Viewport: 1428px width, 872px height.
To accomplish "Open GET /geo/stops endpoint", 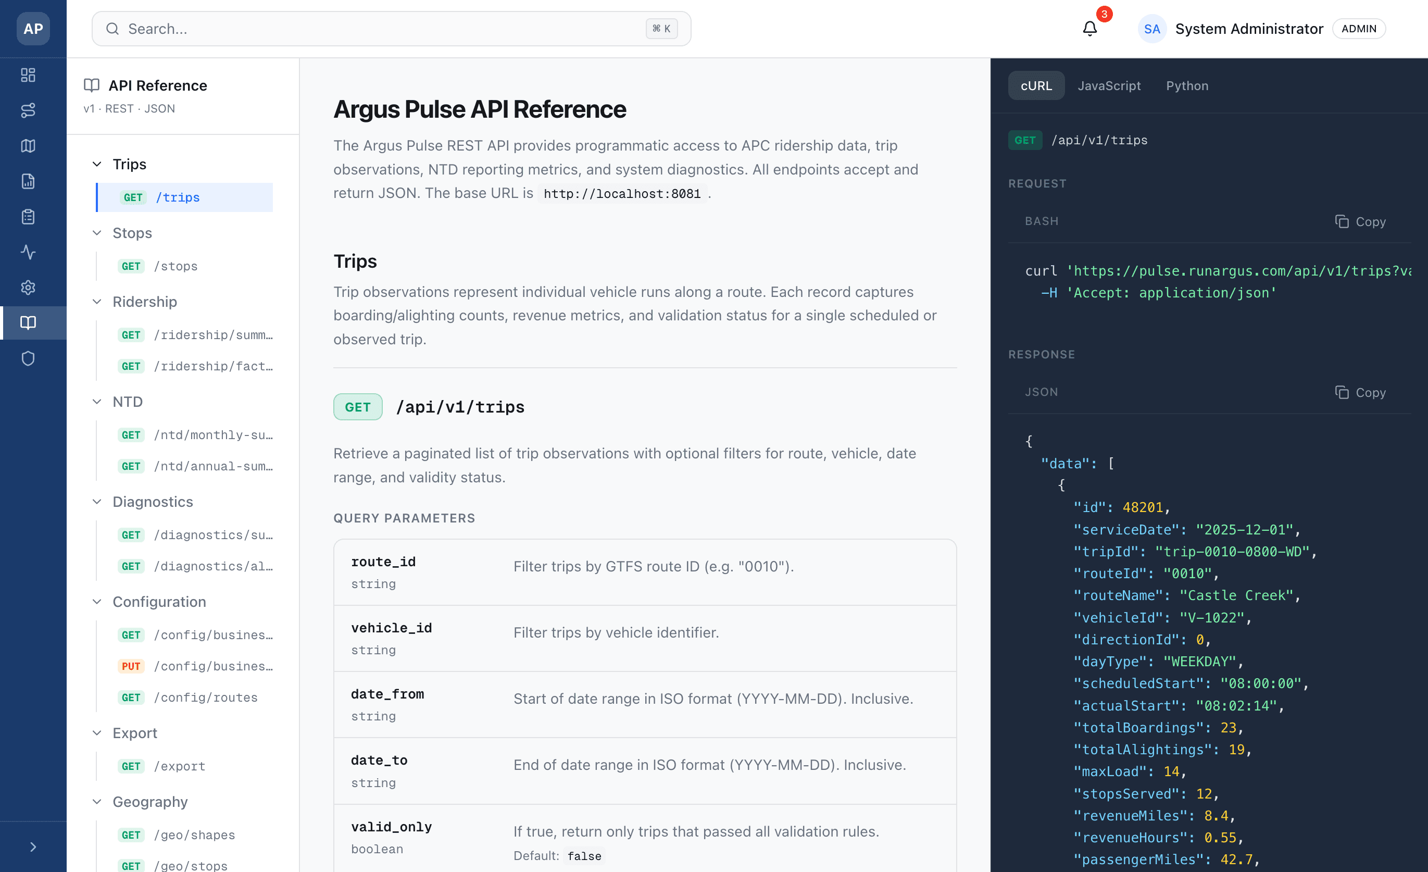I will click(184, 865).
